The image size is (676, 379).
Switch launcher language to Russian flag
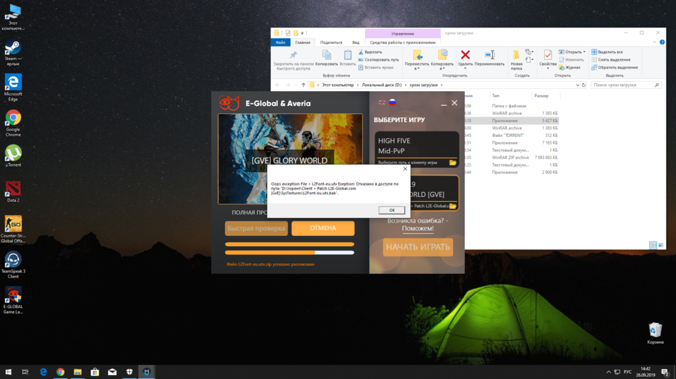coord(392,103)
